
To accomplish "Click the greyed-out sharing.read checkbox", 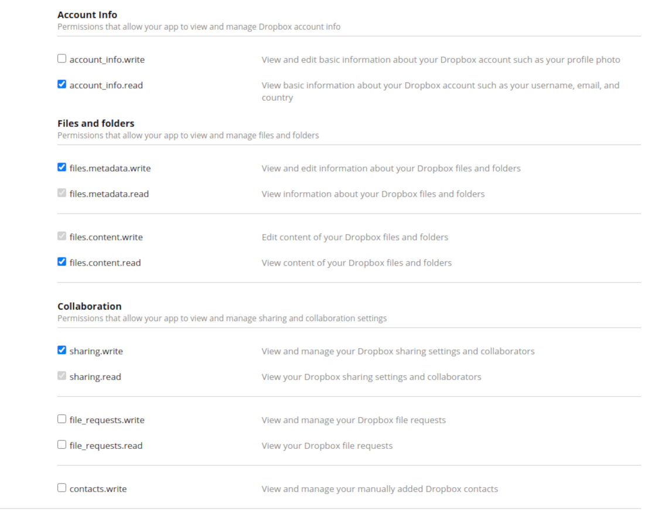I will [62, 376].
